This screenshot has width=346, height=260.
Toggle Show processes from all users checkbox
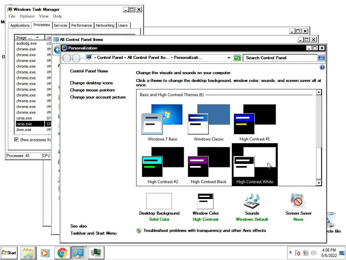coord(16,140)
